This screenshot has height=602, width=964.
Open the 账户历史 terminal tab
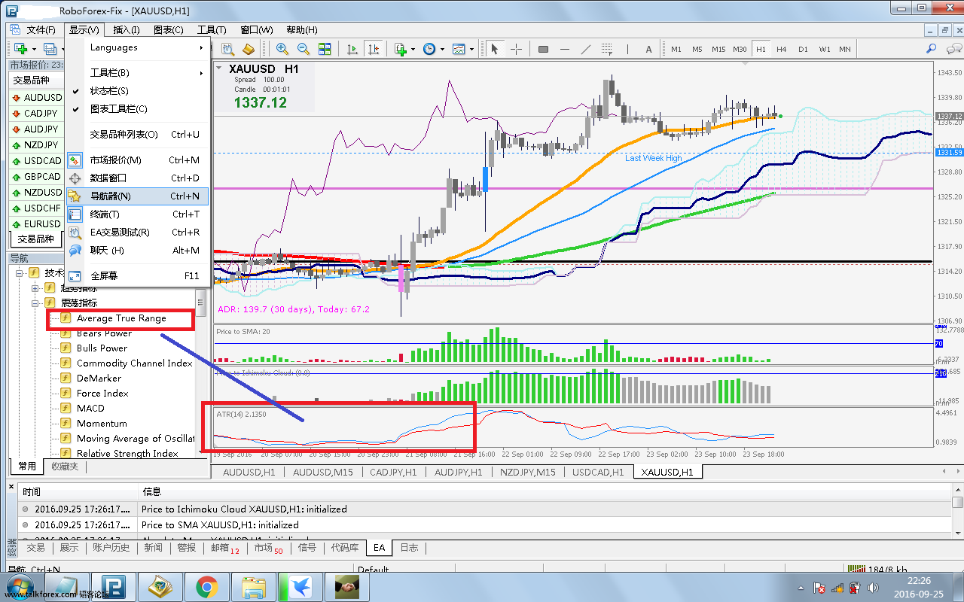click(111, 548)
